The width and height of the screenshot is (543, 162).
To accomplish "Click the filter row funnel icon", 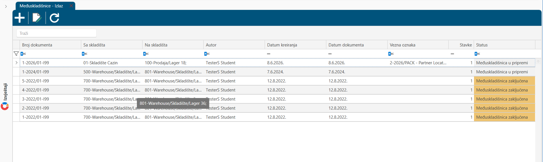I will [x=16, y=54].
